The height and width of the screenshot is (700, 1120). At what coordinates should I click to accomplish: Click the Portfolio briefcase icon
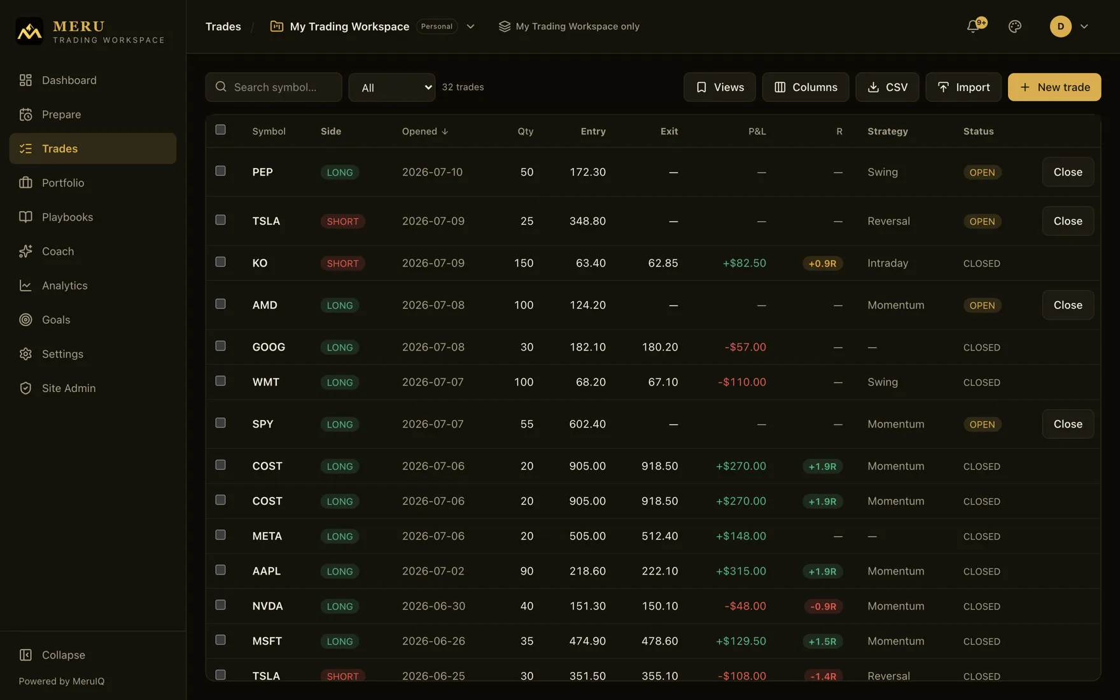[25, 183]
